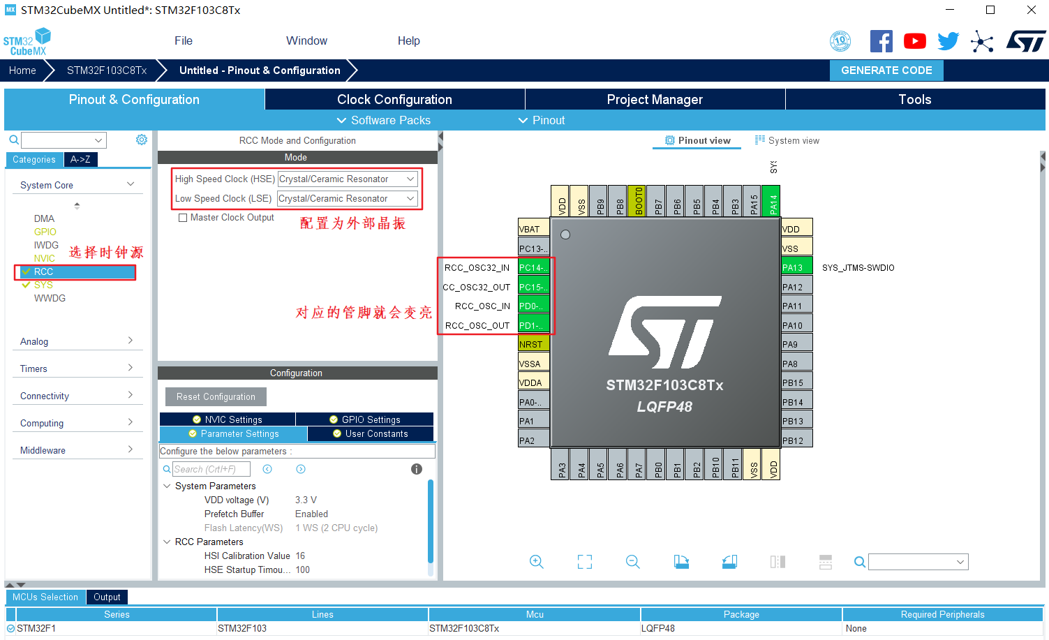
Task: Click the parameter search magnifier icon
Action: coord(167,469)
